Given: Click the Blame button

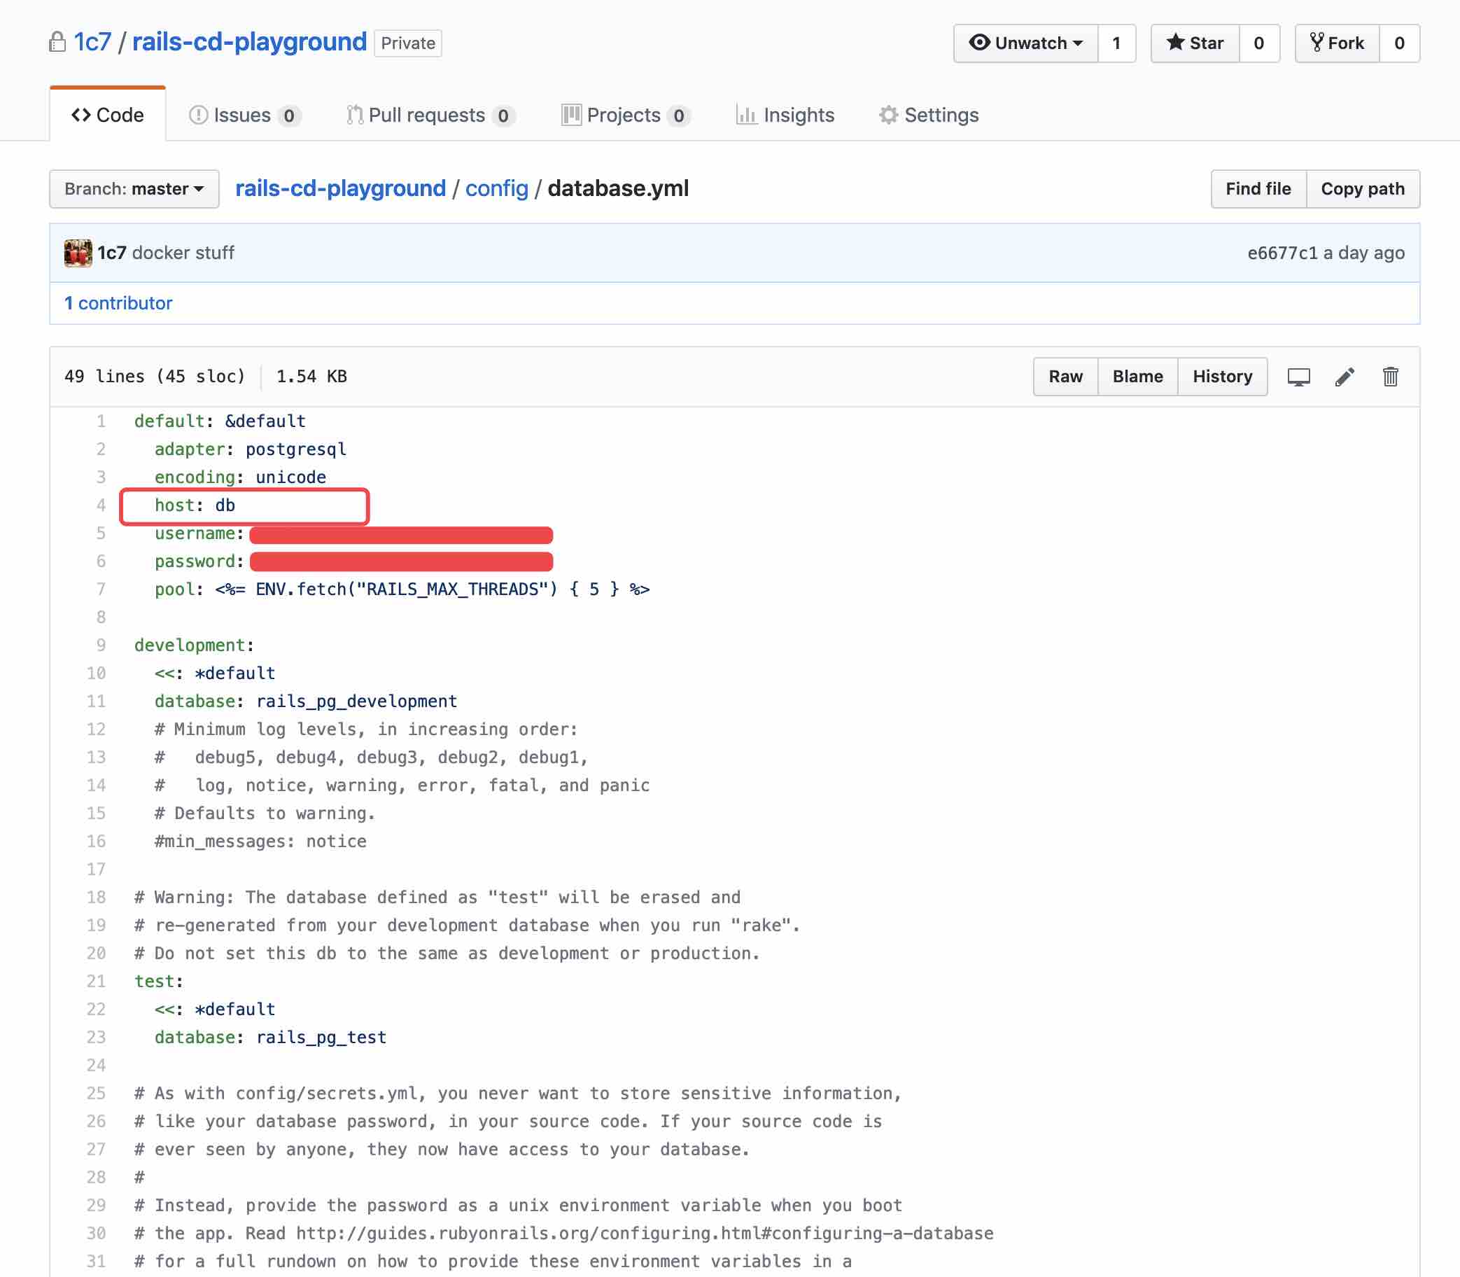Looking at the screenshot, I should (x=1137, y=377).
